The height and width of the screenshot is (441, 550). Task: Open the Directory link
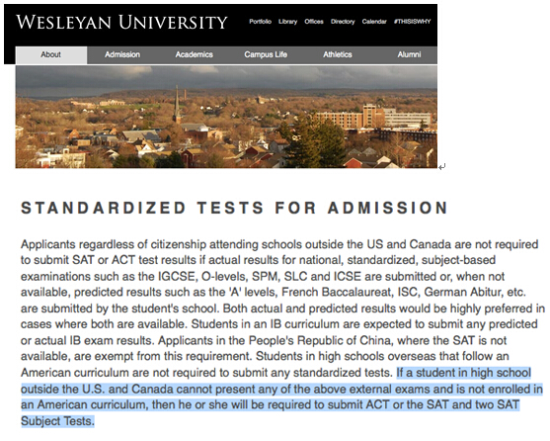pos(343,22)
